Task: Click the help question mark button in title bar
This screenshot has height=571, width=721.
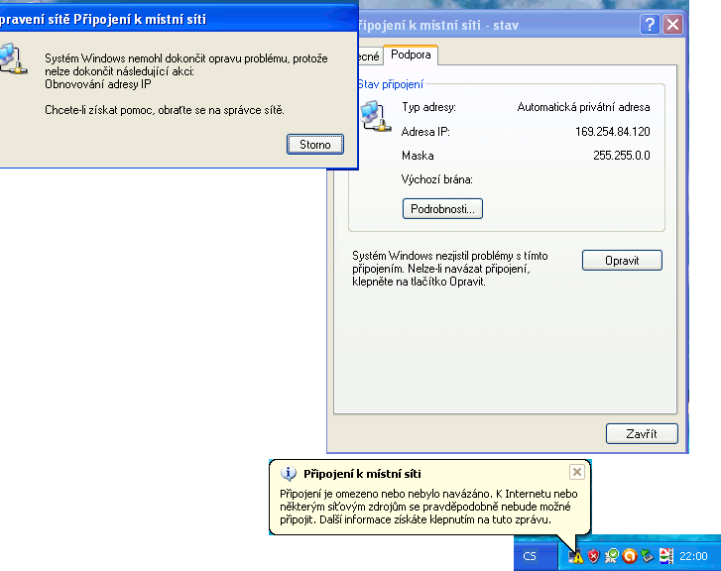Action: (x=652, y=25)
